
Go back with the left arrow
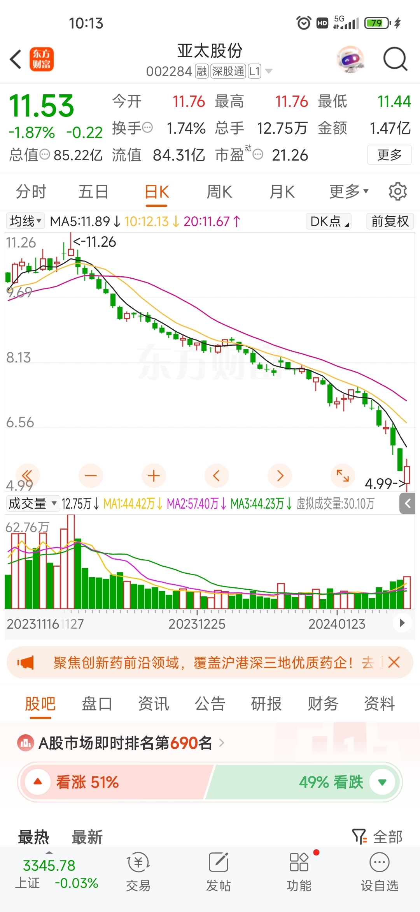tap(16, 60)
